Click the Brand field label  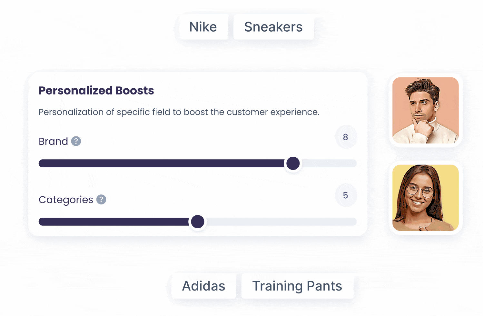click(x=53, y=141)
